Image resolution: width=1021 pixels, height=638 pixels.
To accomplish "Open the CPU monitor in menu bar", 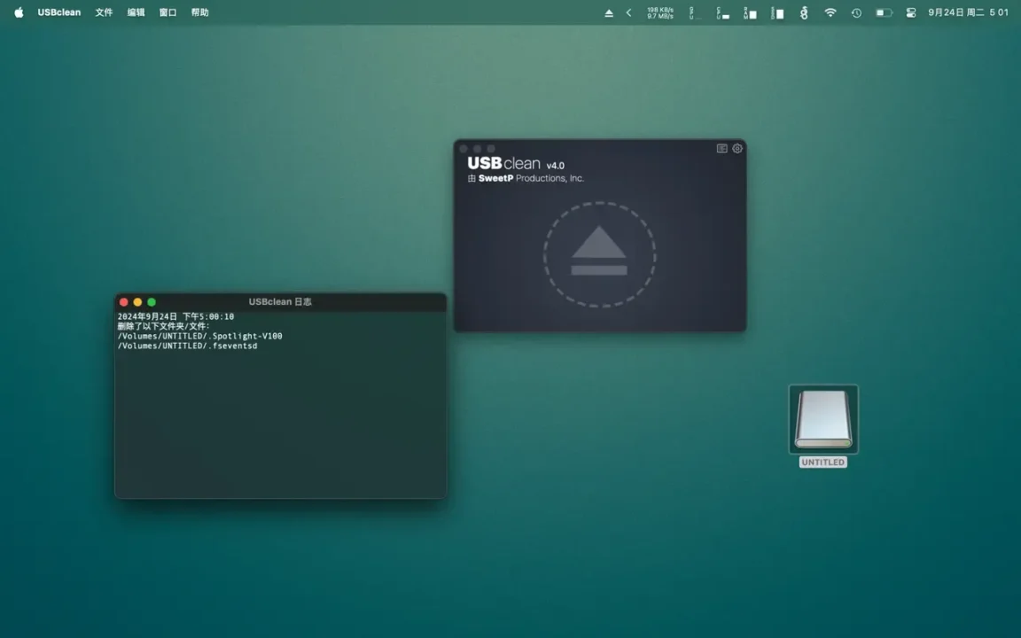I will [x=722, y=13].
